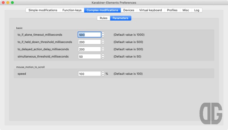228x130 pixels.
Task: Minimize the window with the yellow button
Action: click(8, 2)
